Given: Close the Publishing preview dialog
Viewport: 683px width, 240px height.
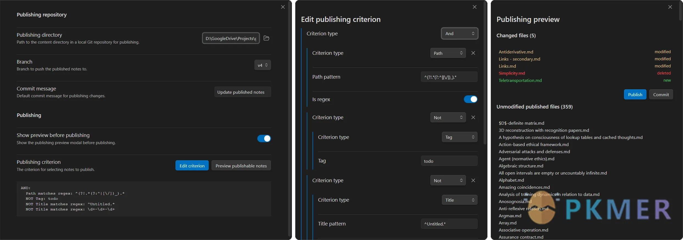Looking at the screenshot, I should point(670,7).
